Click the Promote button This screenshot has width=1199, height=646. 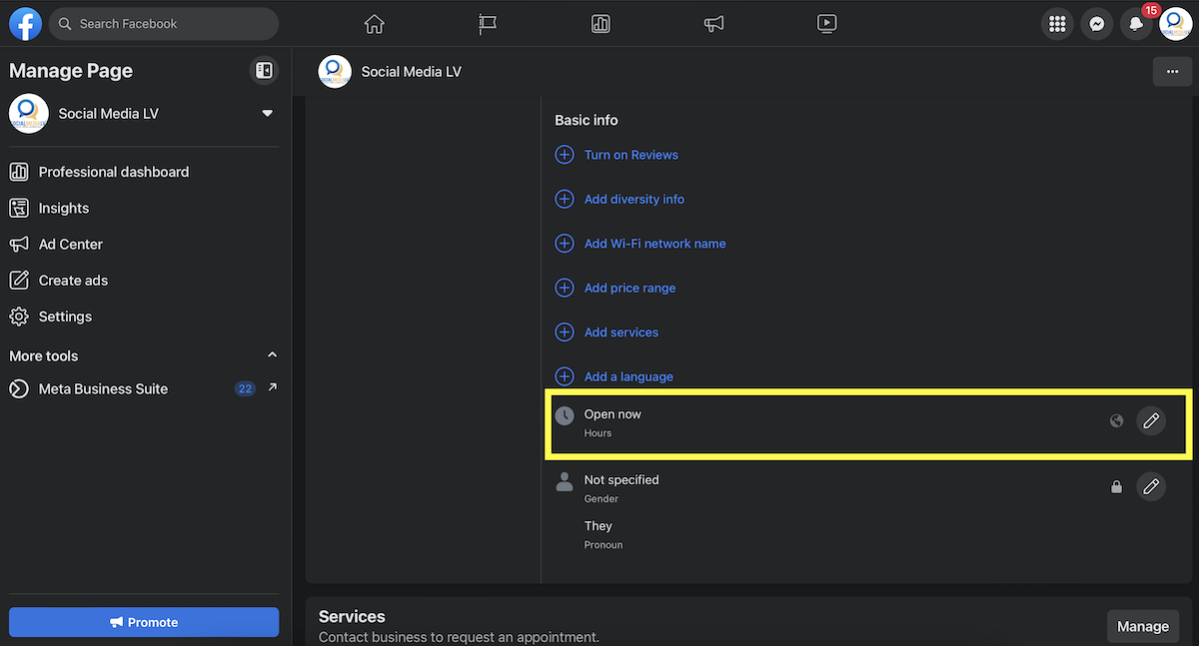pos(143,621)
